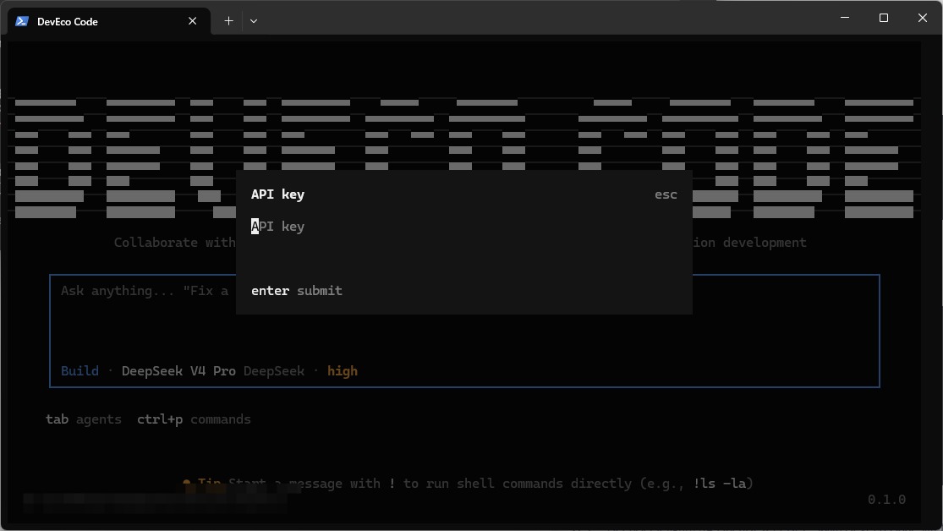Switch to the DevEco Code tab
The image size is (943, 531).
point(109,21)
